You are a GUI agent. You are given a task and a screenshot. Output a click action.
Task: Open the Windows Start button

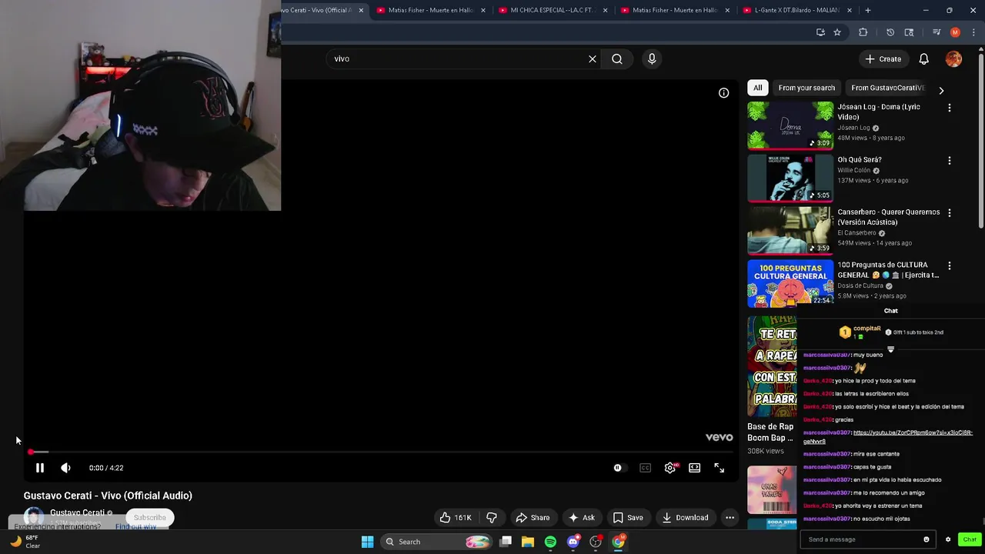tap(367, 542)
